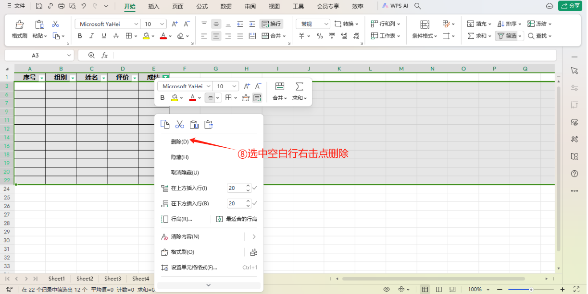Increase the insert rows above count stepper

click(x=248, y=186)
